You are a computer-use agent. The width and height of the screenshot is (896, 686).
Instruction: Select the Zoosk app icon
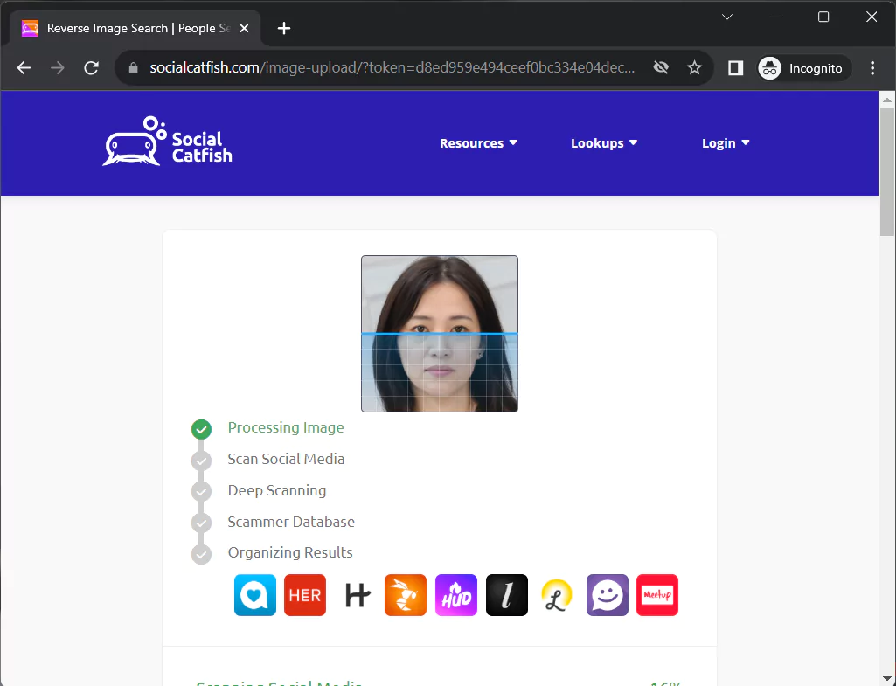click(254, 595)
